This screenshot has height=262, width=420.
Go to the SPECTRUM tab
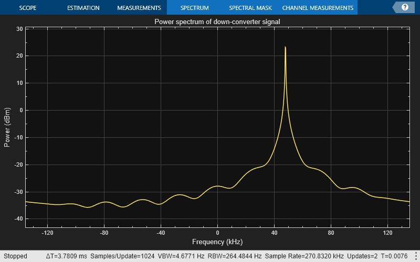click(194, 8)
